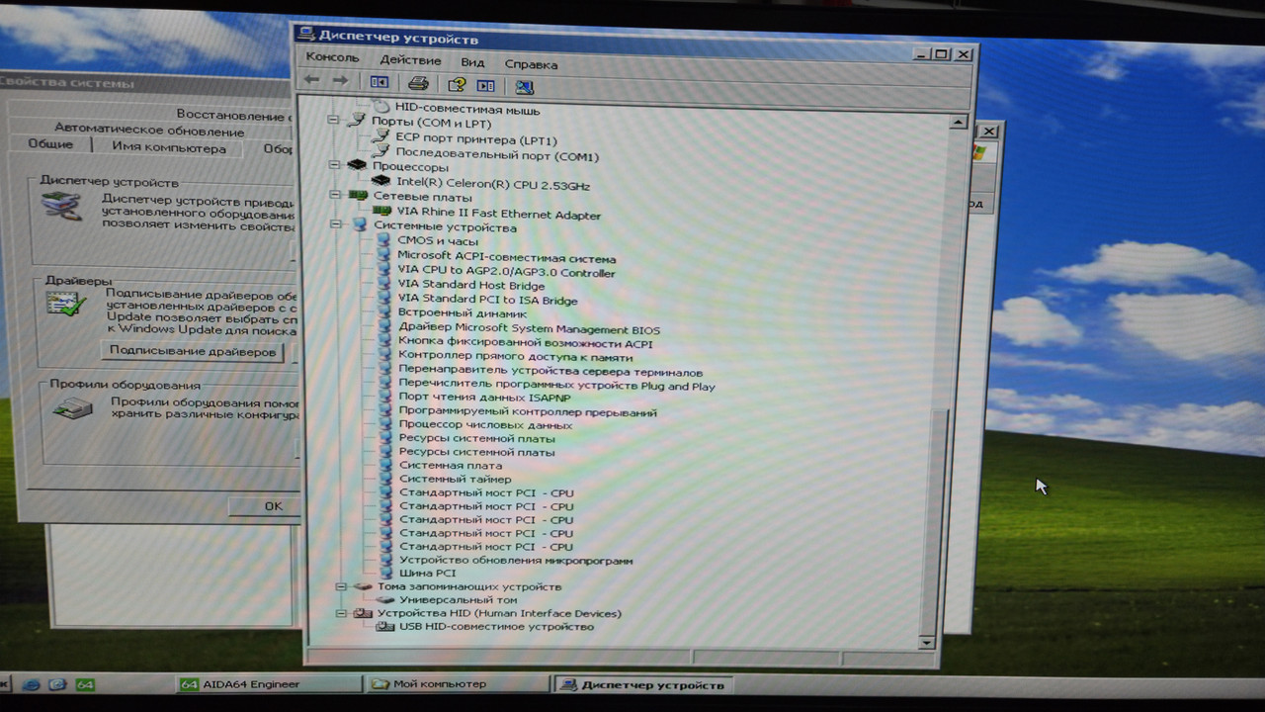The height and width of the screenshot is (712, 1265).
Task: Open the Вид menu
Action: (x=472, y=62)
